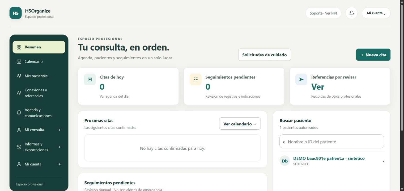The height and width of the screenshot is (191, 404).
Task: Open the notifications bell
Action: pos(352,13)
